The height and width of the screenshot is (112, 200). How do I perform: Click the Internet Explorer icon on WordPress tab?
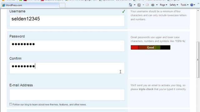tap(3, 5)
